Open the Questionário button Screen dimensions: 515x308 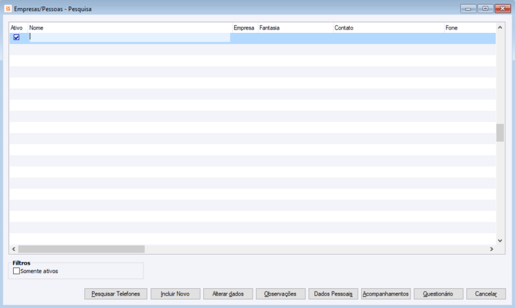tap(438, 294)
